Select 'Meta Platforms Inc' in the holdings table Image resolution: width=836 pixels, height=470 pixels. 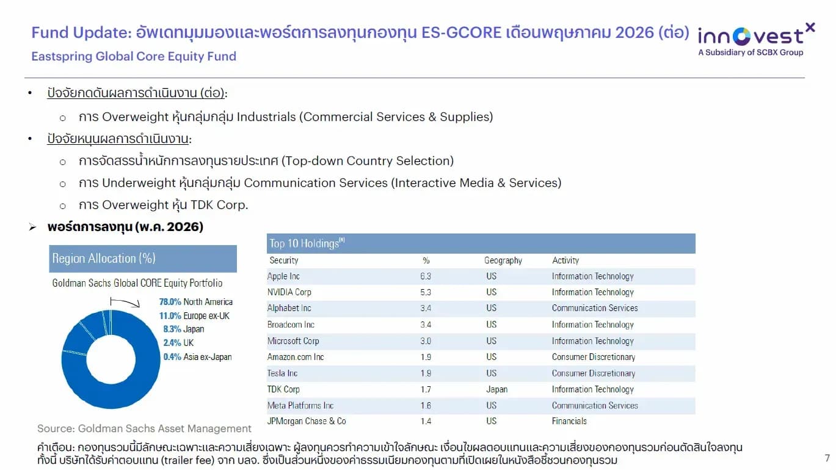(x=300, y=405)
